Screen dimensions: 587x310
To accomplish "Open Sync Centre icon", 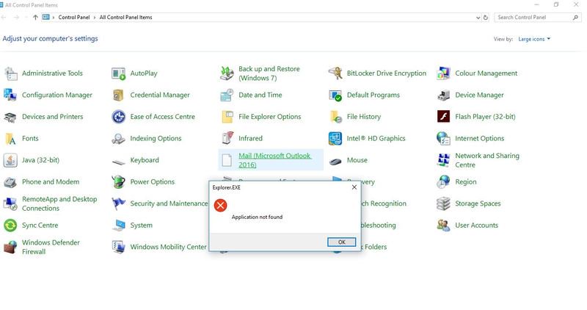I will click(10, 226).
